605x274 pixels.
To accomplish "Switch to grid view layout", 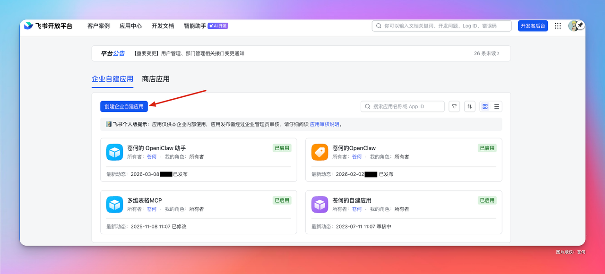I will (x=485, y=106).
